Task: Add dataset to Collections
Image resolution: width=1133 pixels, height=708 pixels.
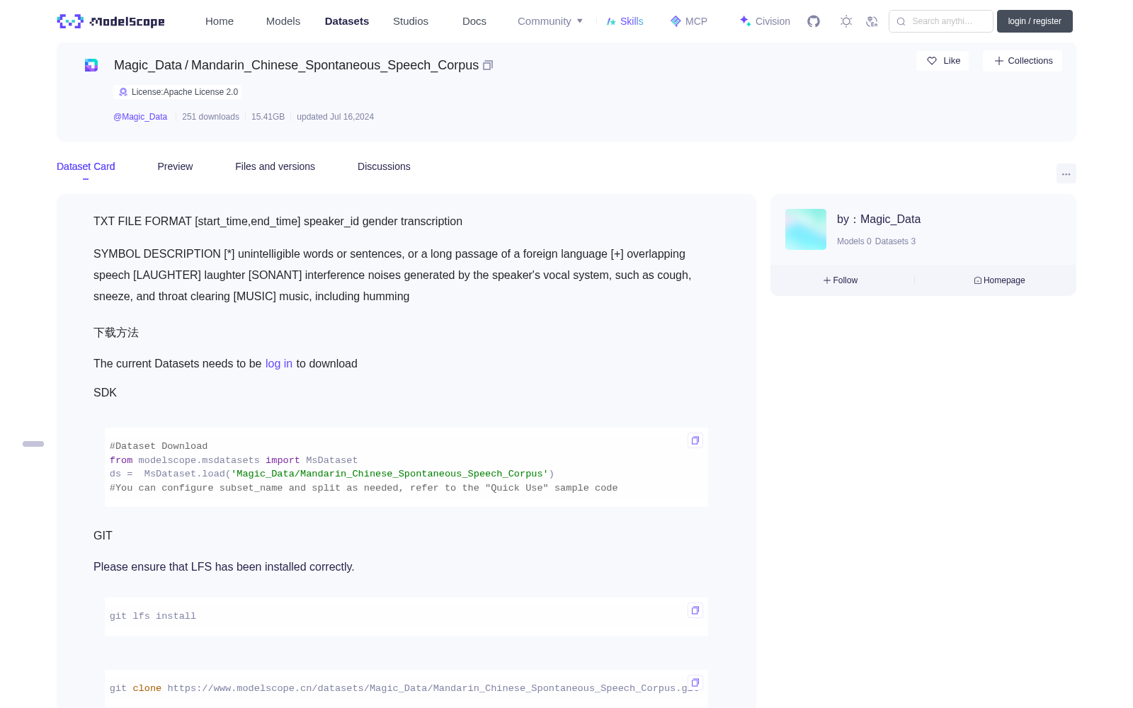Action: [1023, 61]
